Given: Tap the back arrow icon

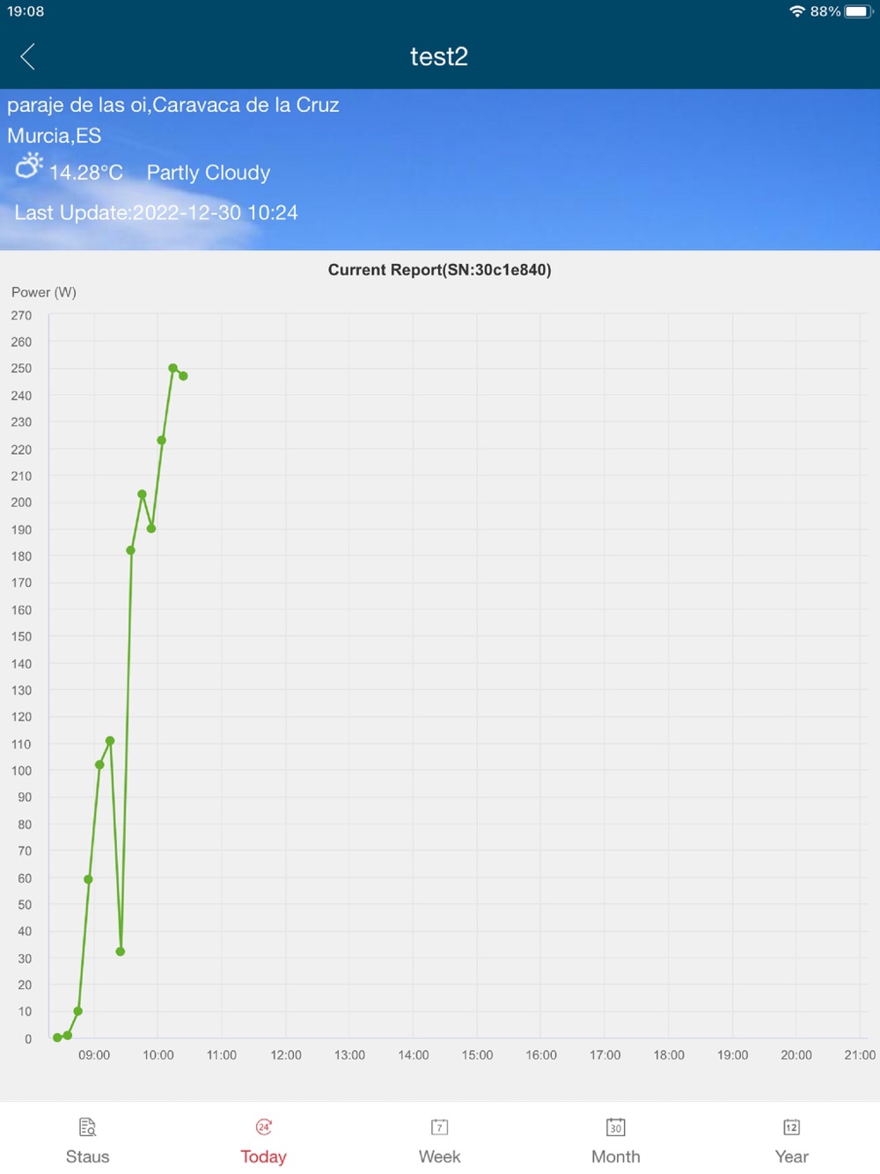Looking at the screenshot, I should pos(27,56).
